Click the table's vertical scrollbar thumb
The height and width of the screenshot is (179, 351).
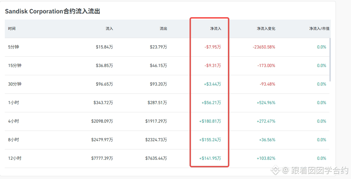(x=330, y=60)
